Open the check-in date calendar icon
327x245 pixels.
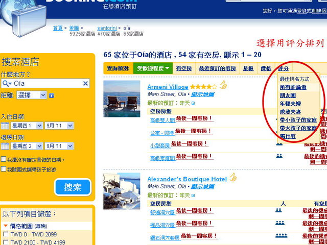tap(5, 126)
